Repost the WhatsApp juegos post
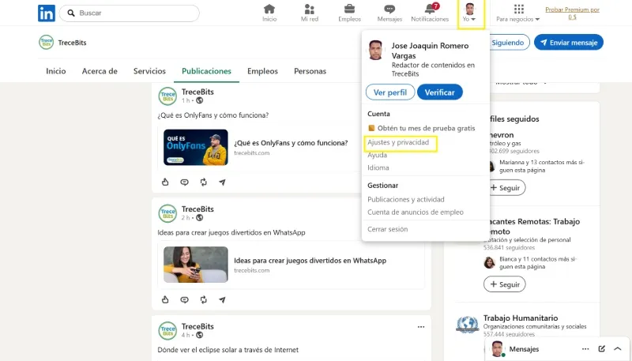632x361 pixels. click(204, 299)
